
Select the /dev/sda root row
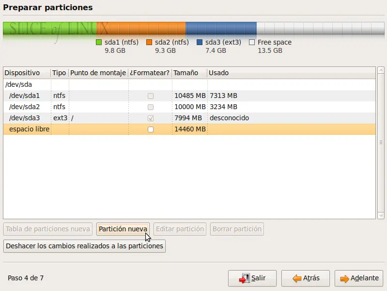click(x=189, y=84)
